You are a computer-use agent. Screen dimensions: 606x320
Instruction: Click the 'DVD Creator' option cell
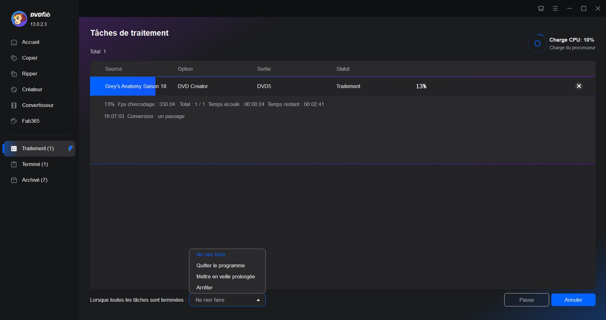(x=193, y=86)
